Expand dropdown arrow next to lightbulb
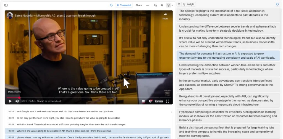 pyautogui.click(x=173, y=5)
